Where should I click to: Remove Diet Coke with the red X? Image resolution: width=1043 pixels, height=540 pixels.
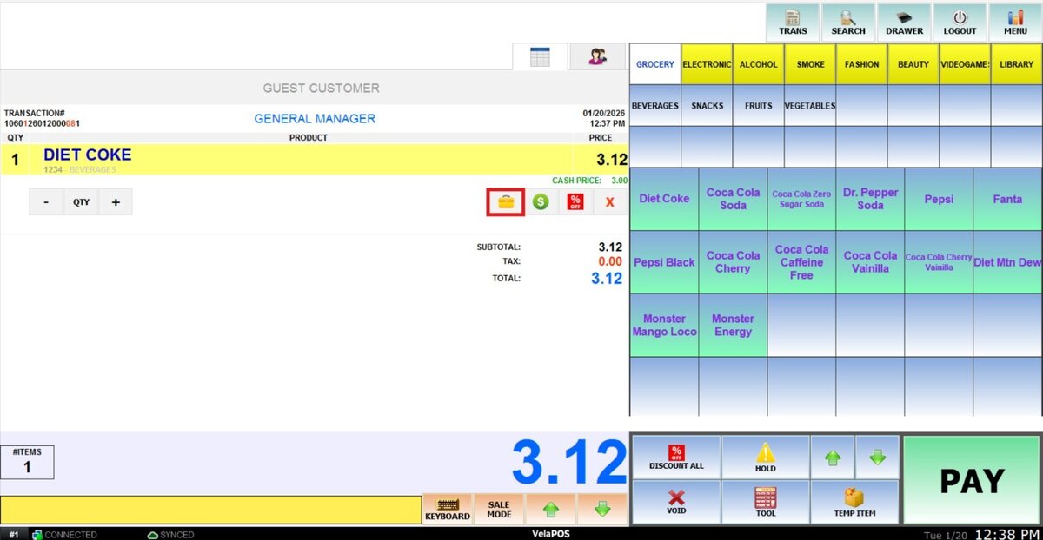609,201
